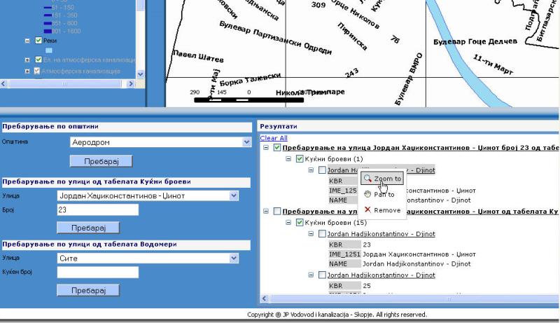Viewport: 560px width, 323px height.
Task: Expand the Атмосферска канализација layer
Action: point(27,71)
